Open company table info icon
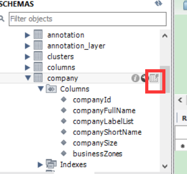The image size is (187, 174). [x=135, y=78]
